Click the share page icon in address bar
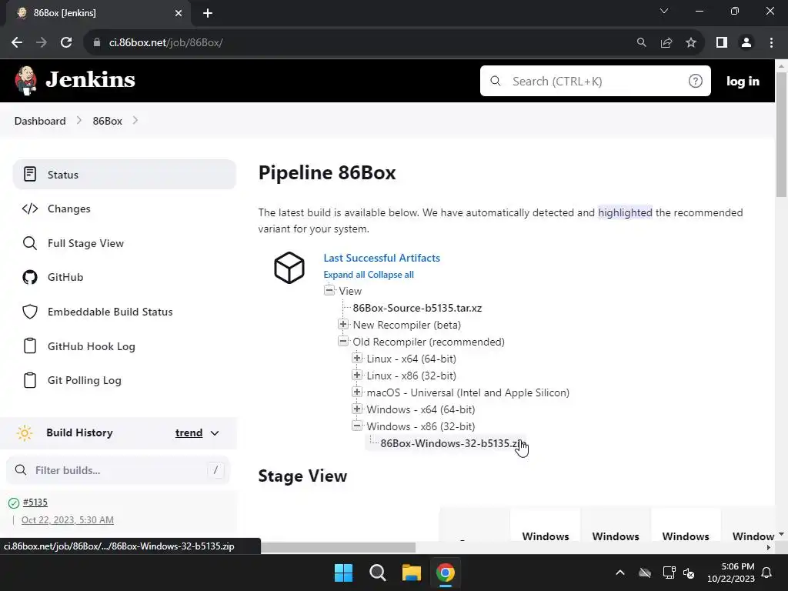 coord(666,43)
